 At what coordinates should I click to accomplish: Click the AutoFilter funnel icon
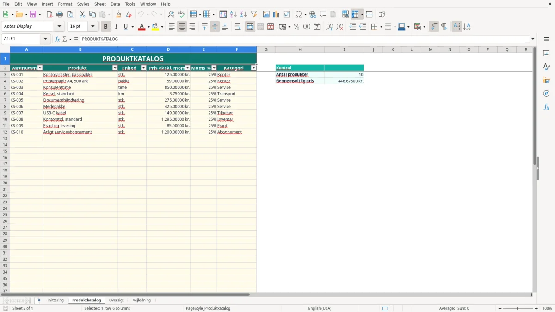(254, 14)
